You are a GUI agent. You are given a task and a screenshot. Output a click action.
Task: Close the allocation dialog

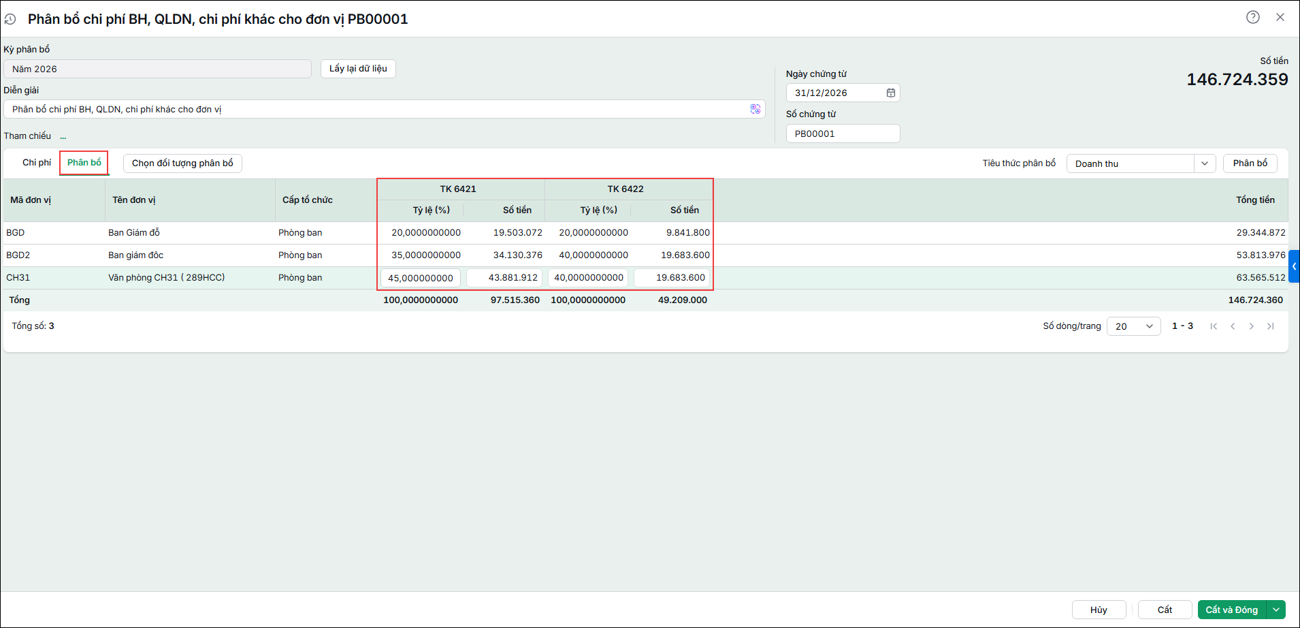tap(1280, 17)
